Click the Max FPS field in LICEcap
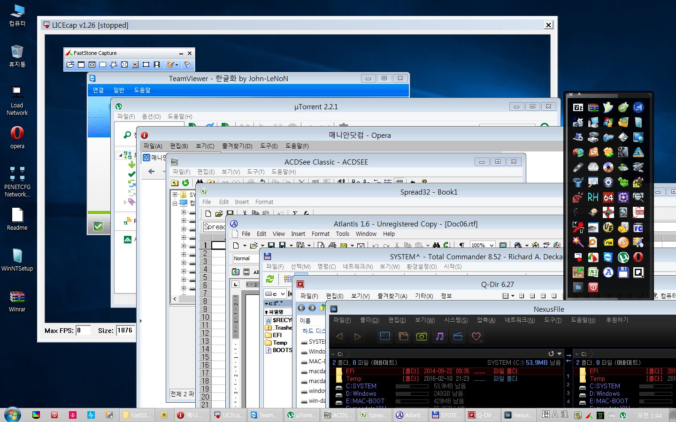This screenshot has width=676, height=422. (x=83, y=330)
